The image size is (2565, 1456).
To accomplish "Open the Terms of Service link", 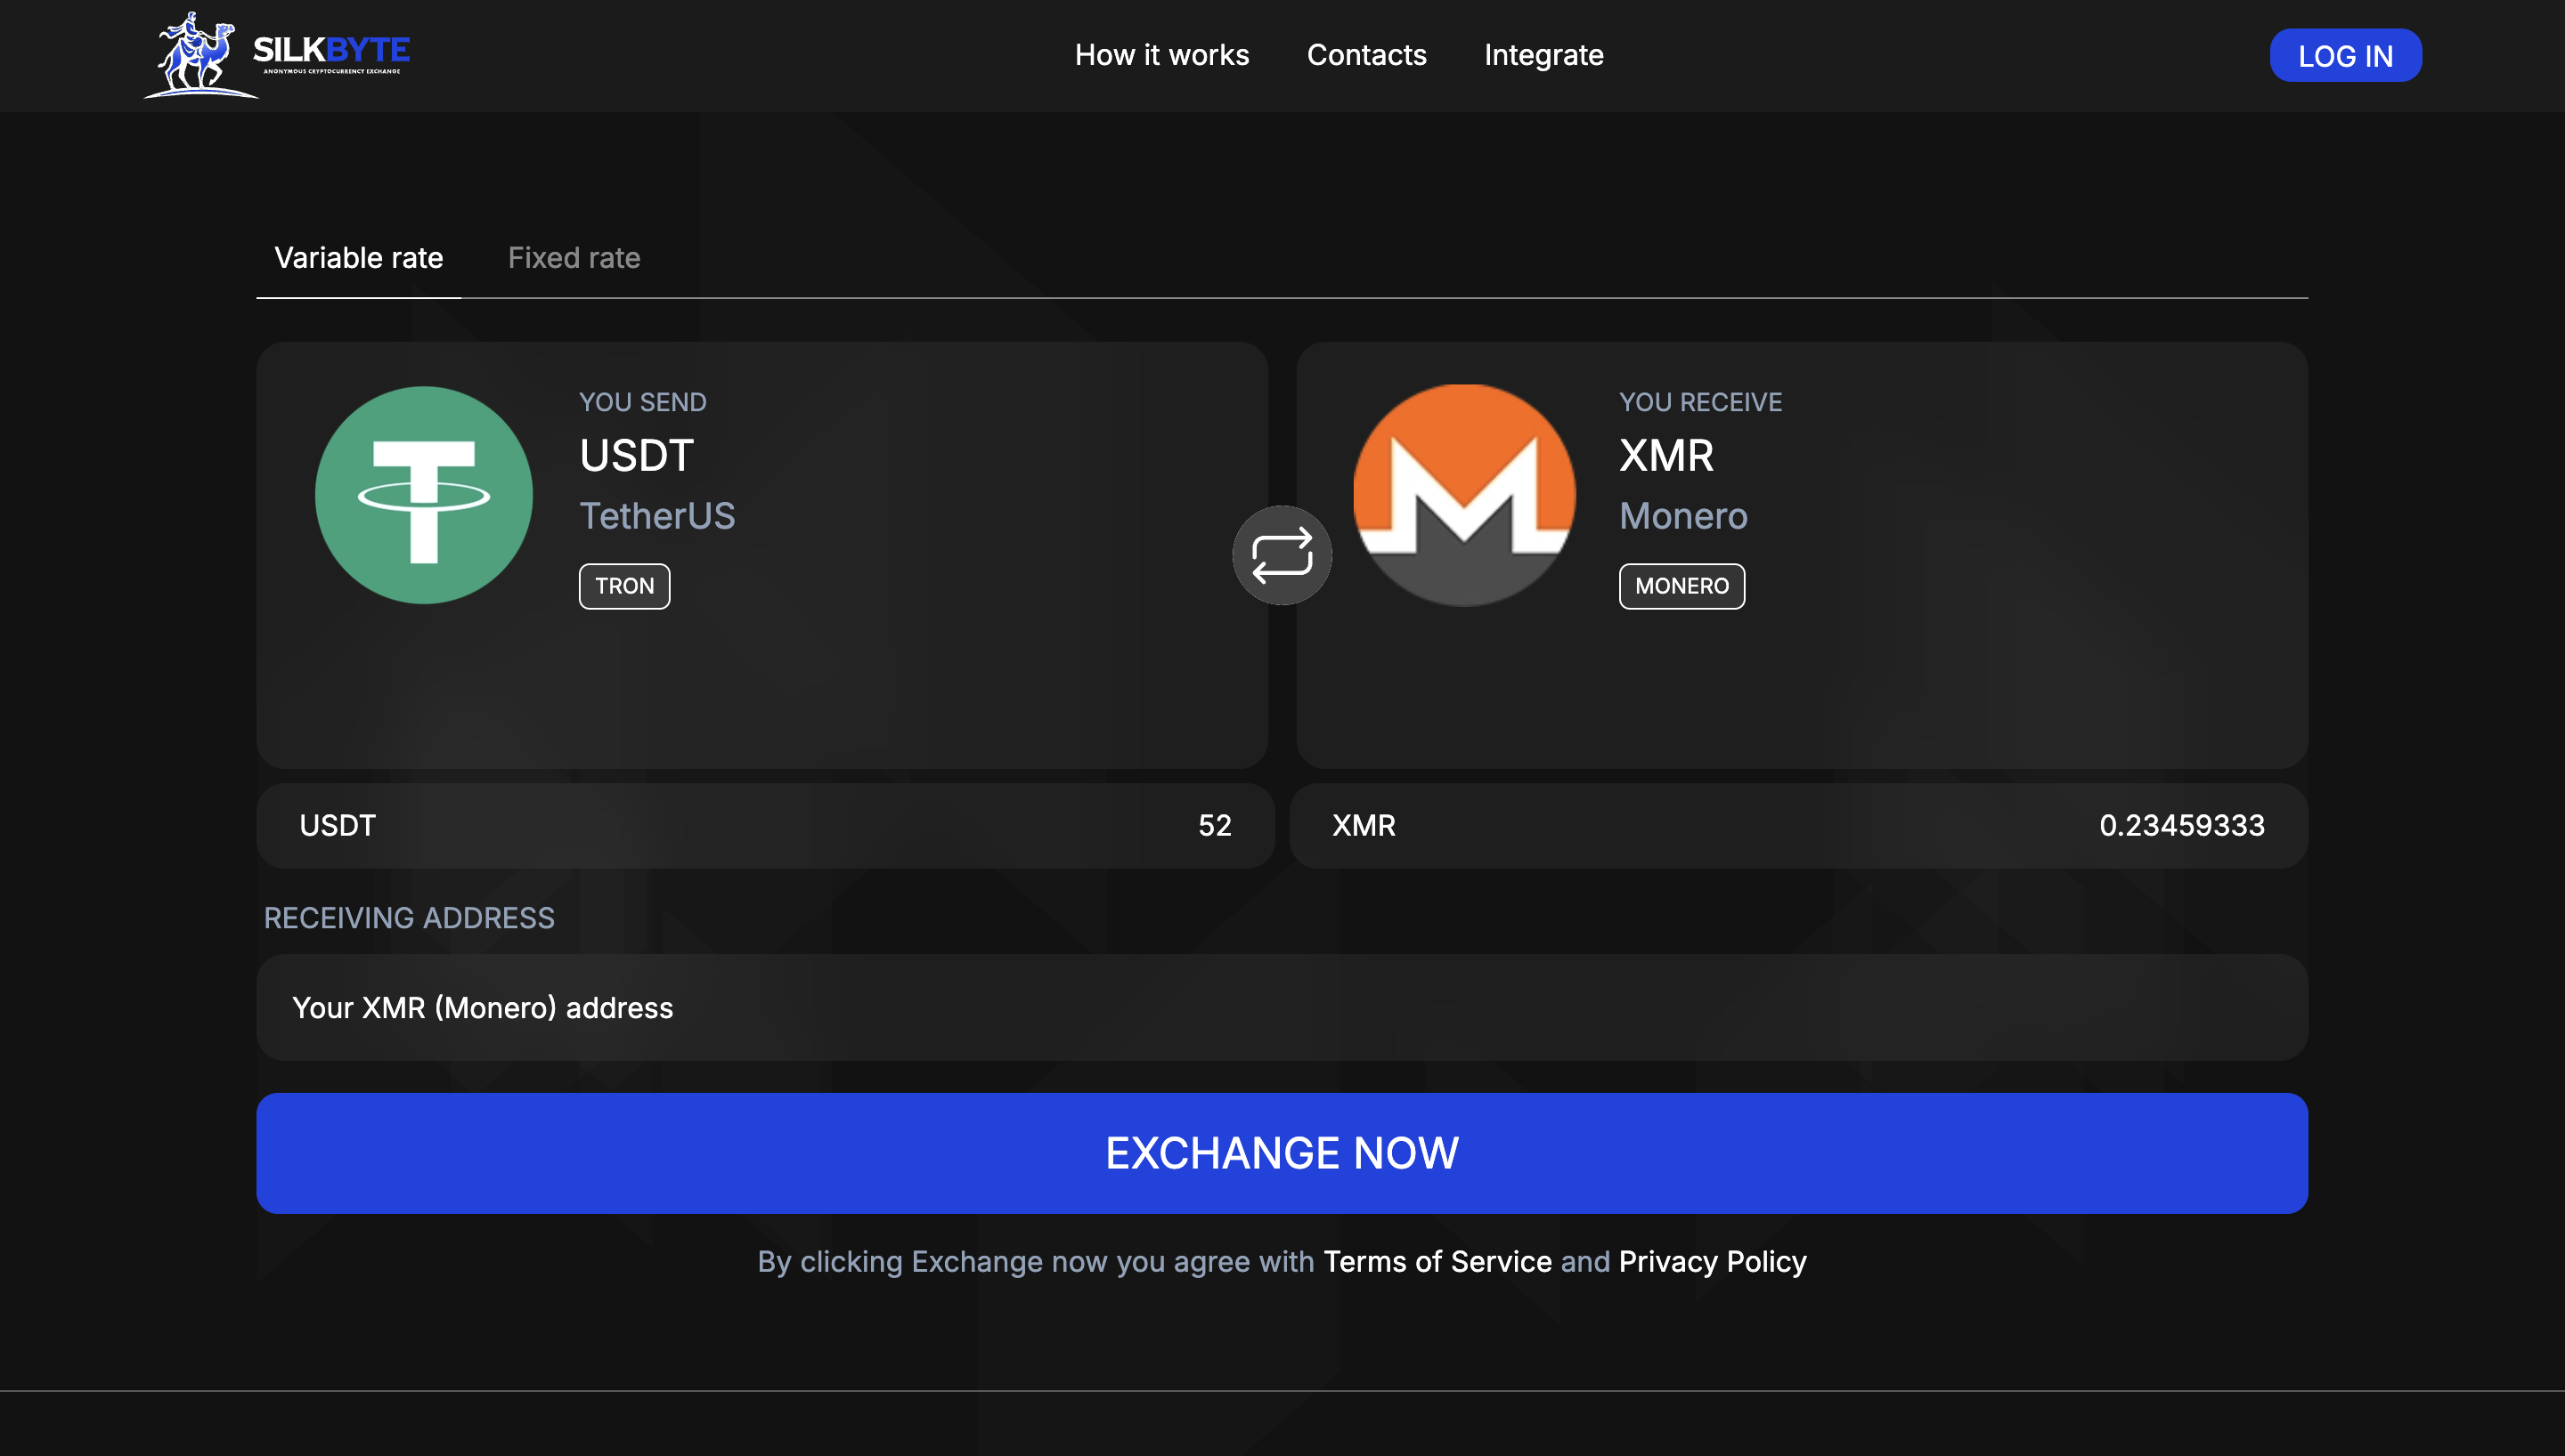I will point(1437,1262).
